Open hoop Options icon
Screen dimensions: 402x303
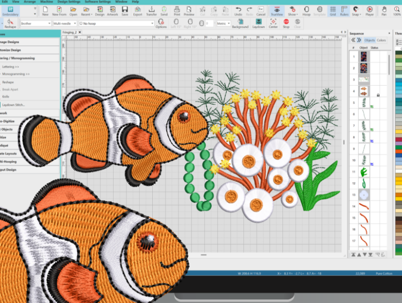click(x=161, y=24)
